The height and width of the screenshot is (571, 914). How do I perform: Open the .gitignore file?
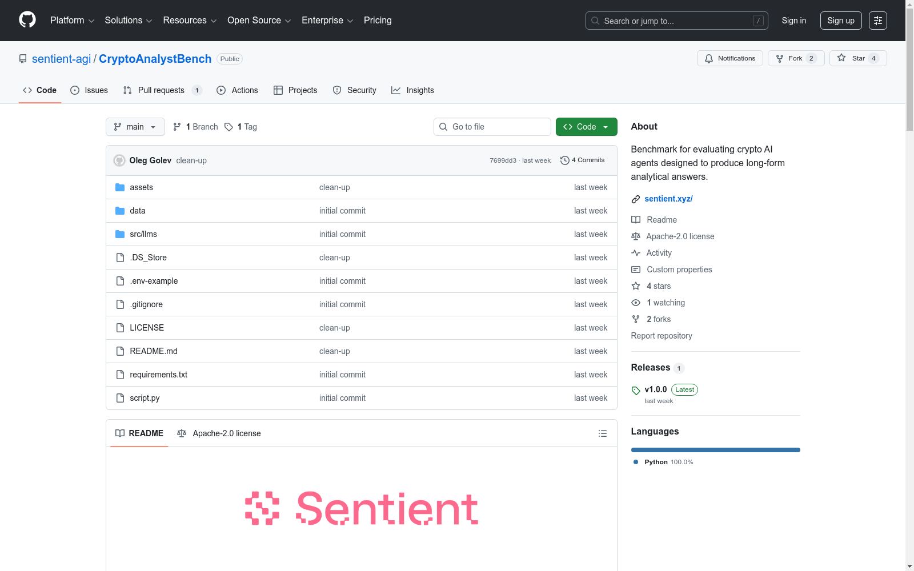coord(146,304)
